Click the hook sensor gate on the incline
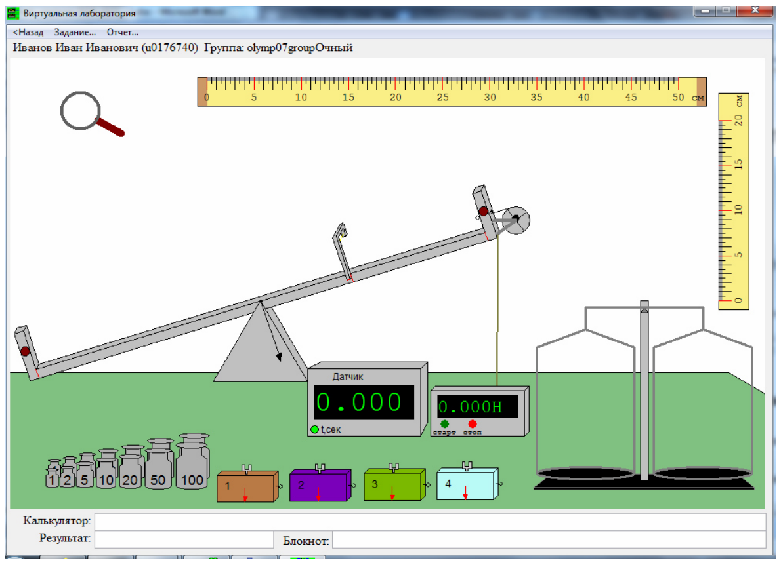Viewport: 781px width, 565px height. [x=342, y=252]
